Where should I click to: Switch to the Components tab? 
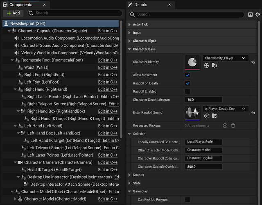click(x=20, y=5)
